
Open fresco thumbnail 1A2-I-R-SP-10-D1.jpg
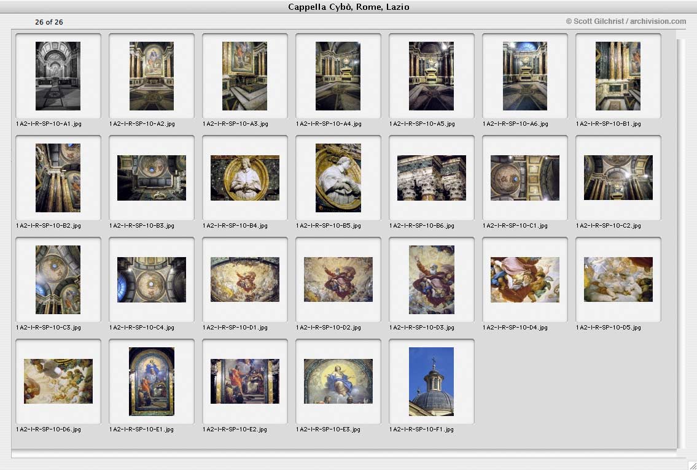pyautogui.click(x=245, y=279)
